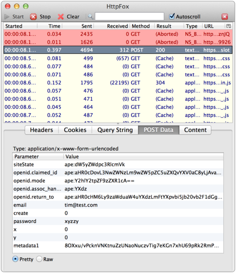The width and height of the screenshot is (236, 273).
Task: Click the macOS green zoom button
Action: [x=26, y=7]
